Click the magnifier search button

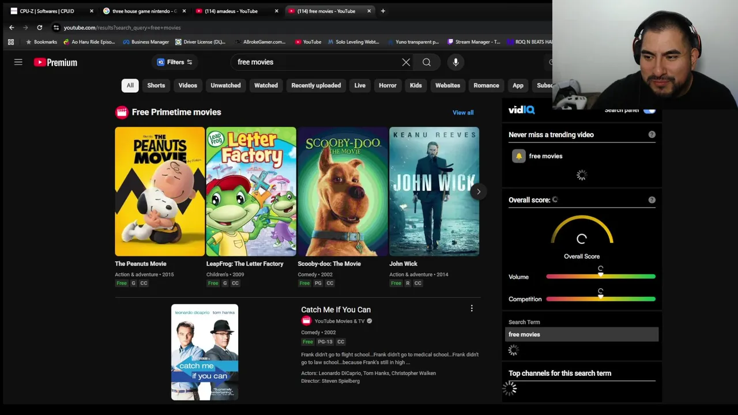pyautogui.click(x=427, y=62)
